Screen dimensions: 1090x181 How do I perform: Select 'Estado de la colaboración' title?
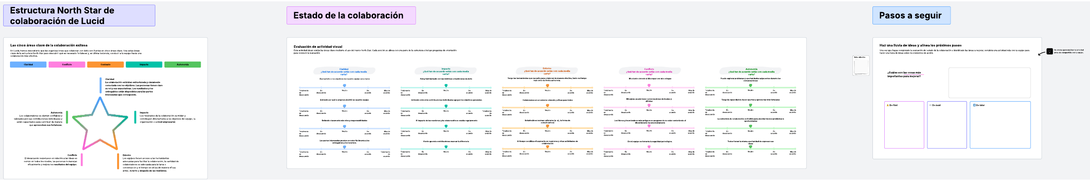pyautogui.click(x=348, y=15)
